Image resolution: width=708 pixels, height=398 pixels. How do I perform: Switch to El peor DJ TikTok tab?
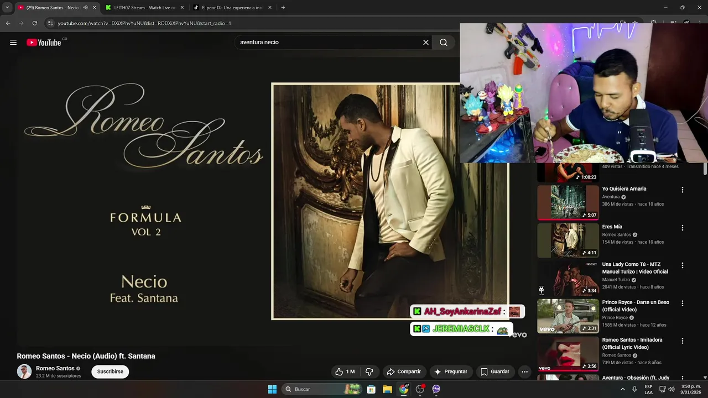click(x=232, y=8)
